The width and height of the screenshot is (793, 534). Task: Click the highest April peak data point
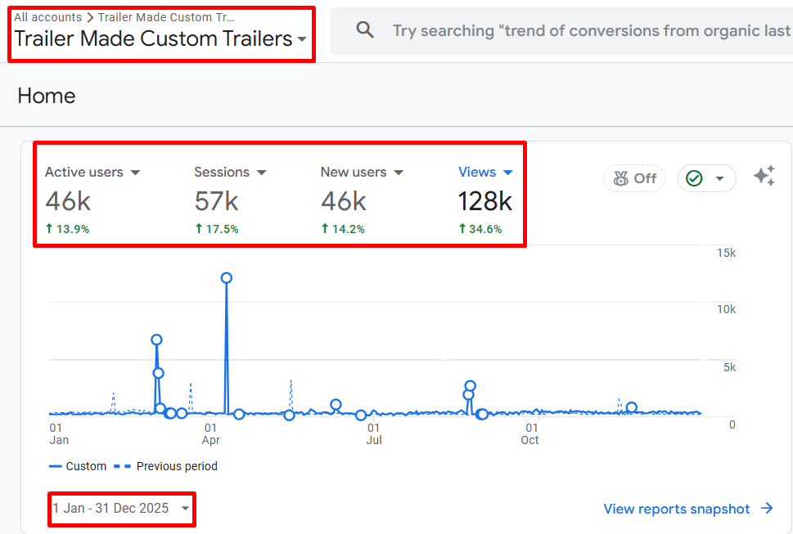pyautogui.click(x=227, y=278)
